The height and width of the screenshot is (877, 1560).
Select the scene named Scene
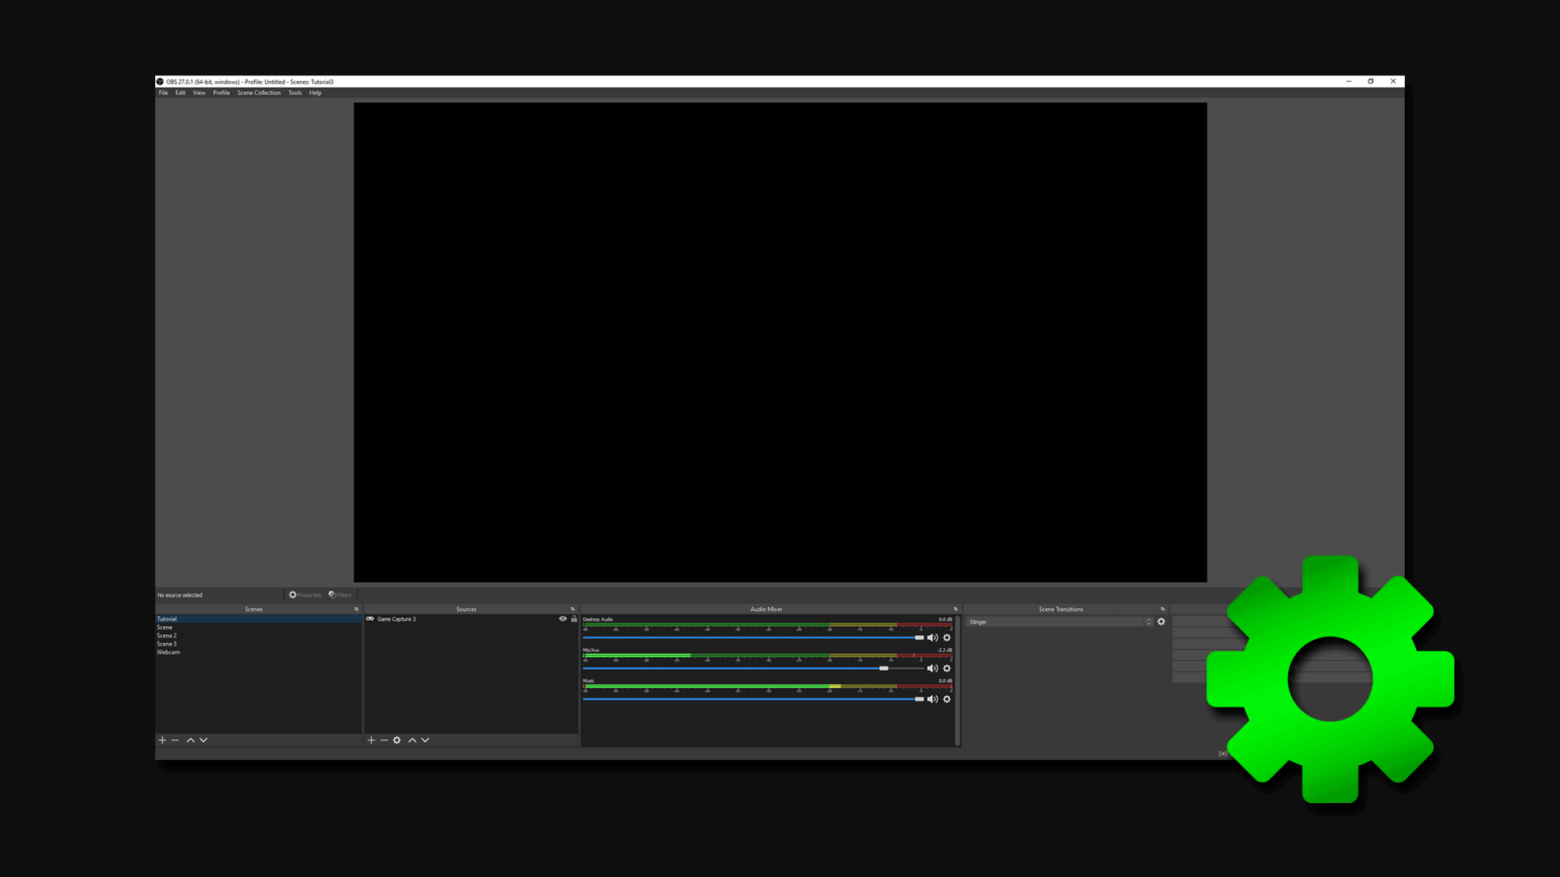click(258, 628)
